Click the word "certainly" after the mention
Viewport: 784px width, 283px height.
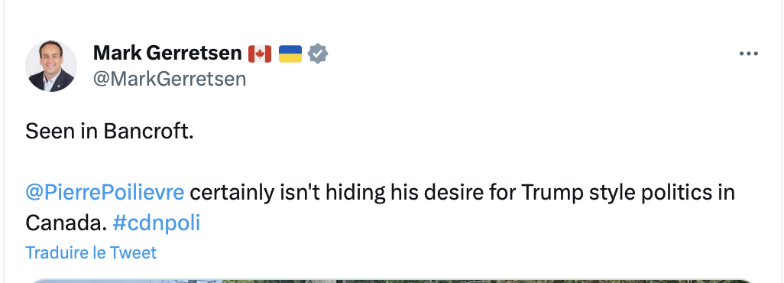coord(232,192)
